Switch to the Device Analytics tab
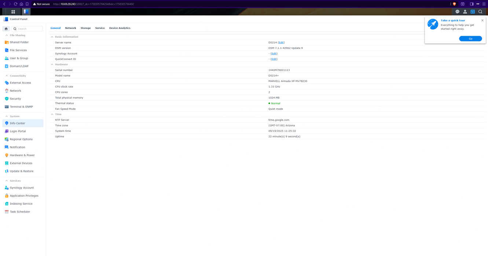Viewport: 488px width, 256px height. [x=120, y=28]
